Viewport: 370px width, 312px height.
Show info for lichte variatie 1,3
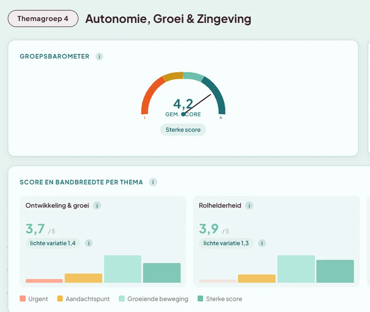tap(262, 243)
